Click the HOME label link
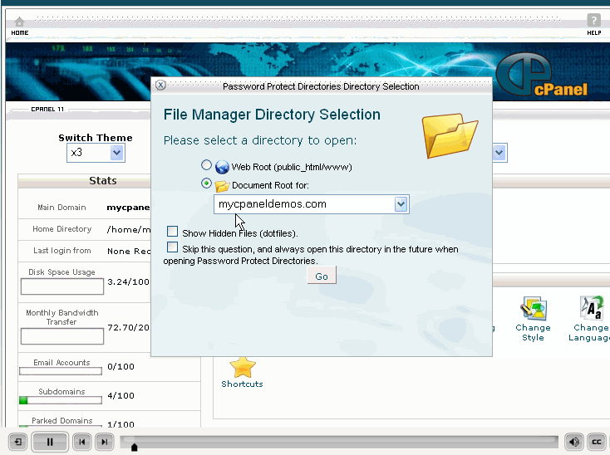The height and width of the screenshot is (455, 610). (20, 33)
